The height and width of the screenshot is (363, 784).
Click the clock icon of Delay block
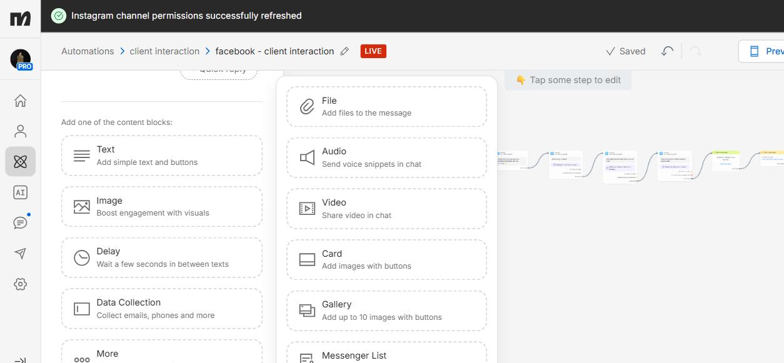[x=82, y=257]
